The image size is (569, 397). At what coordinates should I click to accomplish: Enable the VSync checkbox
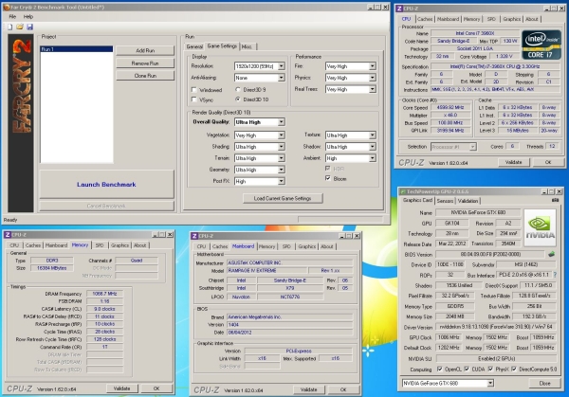(x=194, y=99)
